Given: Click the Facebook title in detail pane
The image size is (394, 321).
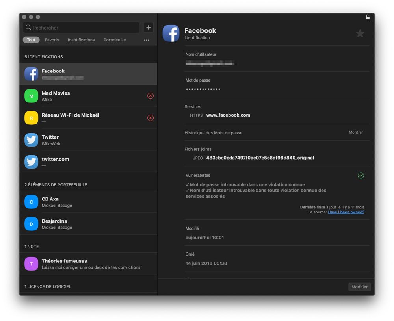Looking at the screenshot, I should click(200, 30).
